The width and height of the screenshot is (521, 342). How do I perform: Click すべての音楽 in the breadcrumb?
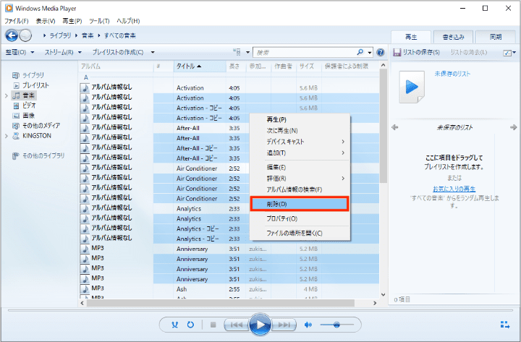[120, 35]
